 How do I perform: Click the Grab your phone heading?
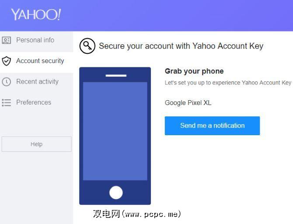(194, 71)
